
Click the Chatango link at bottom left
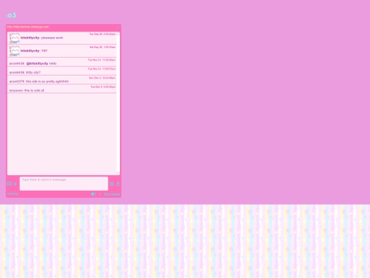[13, 194]
